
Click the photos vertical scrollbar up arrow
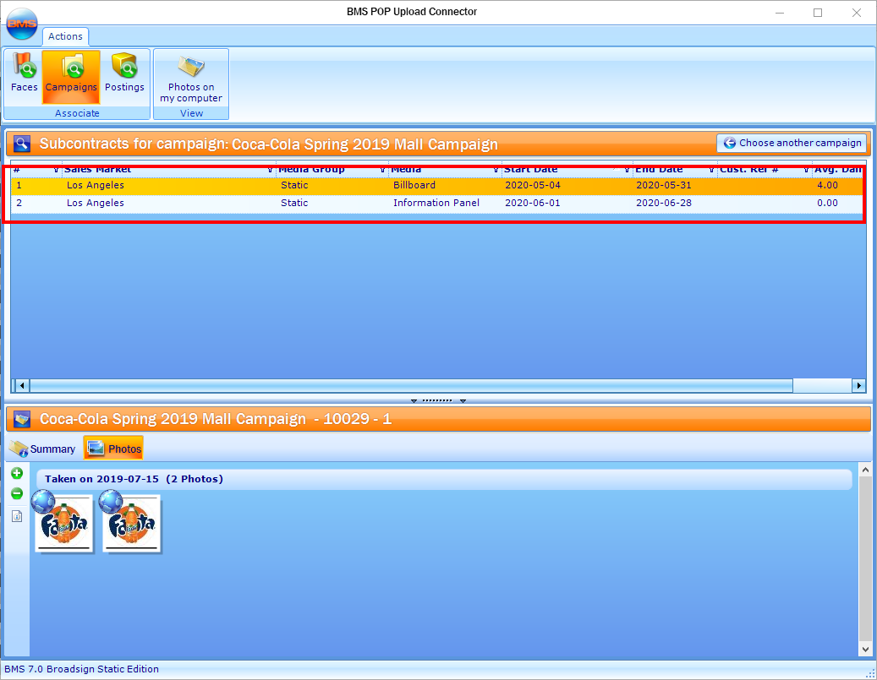[x=865, y=470]
